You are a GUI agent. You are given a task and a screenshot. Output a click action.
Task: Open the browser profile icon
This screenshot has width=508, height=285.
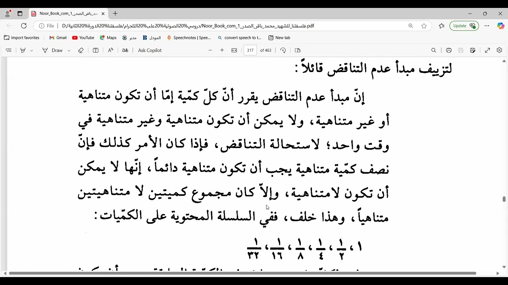[8, 13]
